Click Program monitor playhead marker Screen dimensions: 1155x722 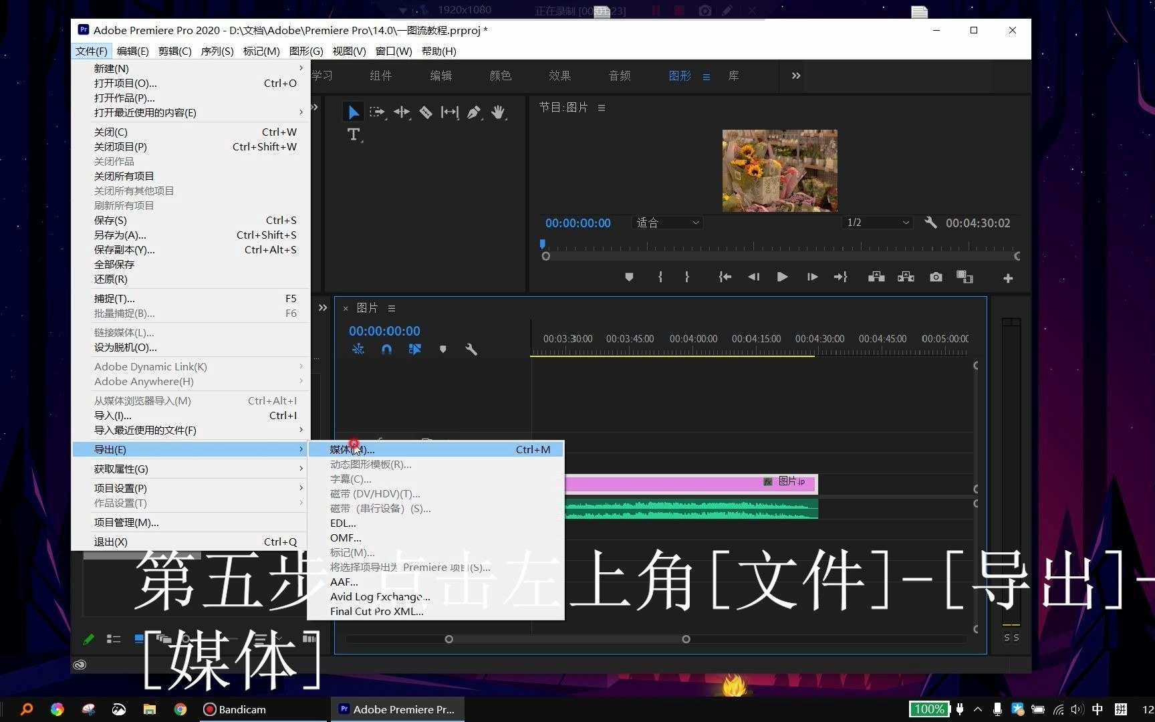pyautogui.click(x=542, y=244)
